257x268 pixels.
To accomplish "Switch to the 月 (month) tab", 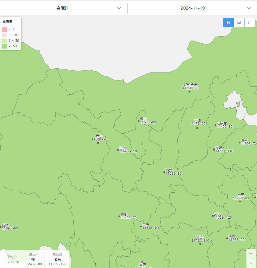I will coord(249,23).
